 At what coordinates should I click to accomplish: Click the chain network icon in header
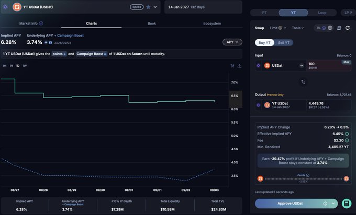tap(5, 7)
